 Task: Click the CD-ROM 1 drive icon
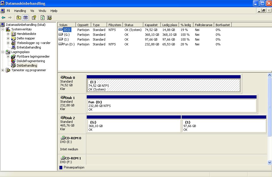click(63, 158)
